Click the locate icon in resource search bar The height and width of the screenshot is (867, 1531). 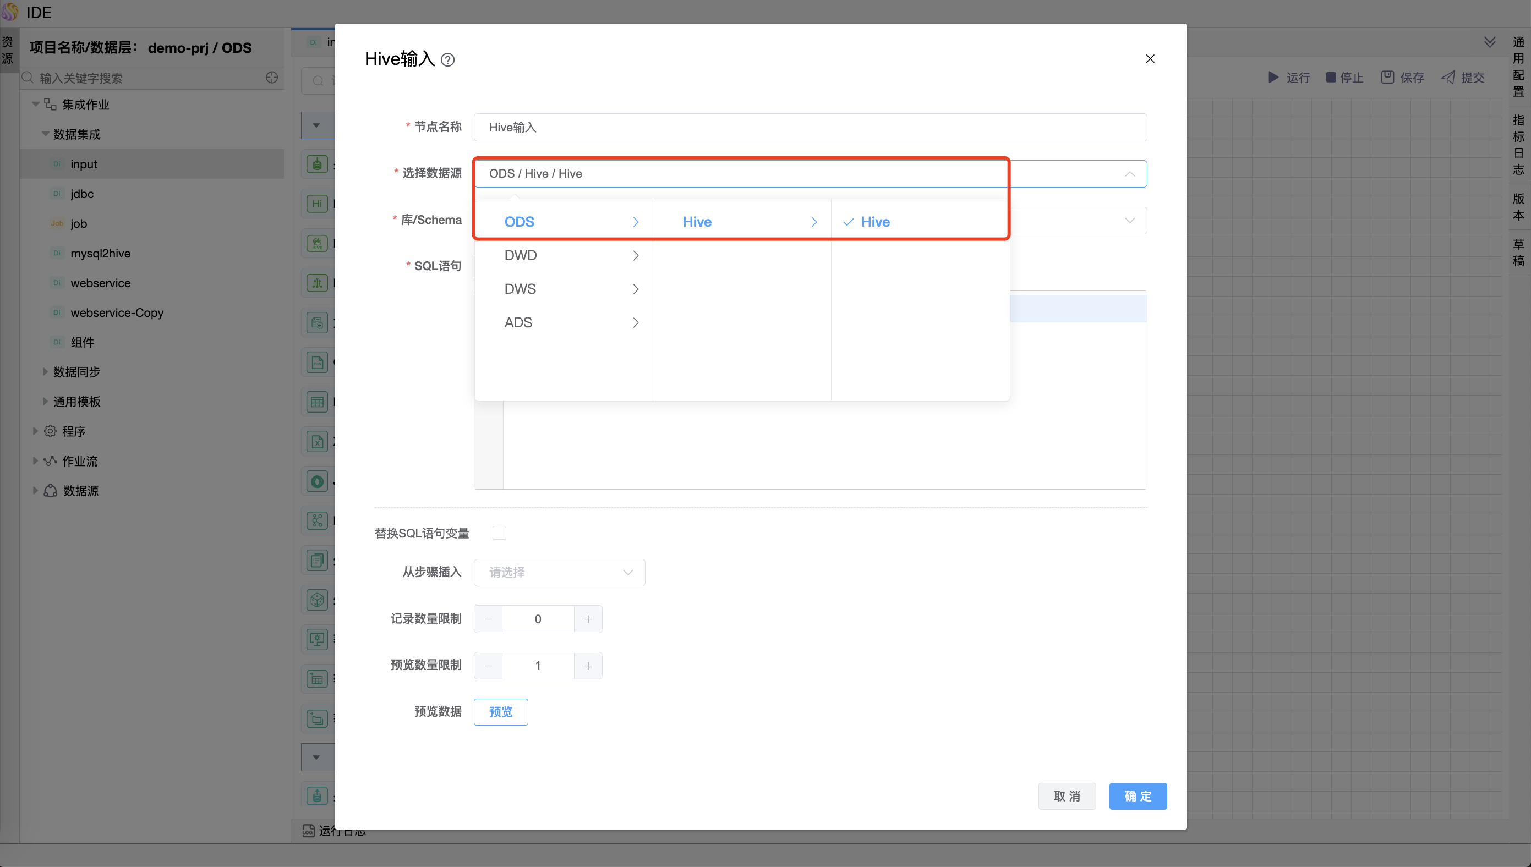click(272, 78)
